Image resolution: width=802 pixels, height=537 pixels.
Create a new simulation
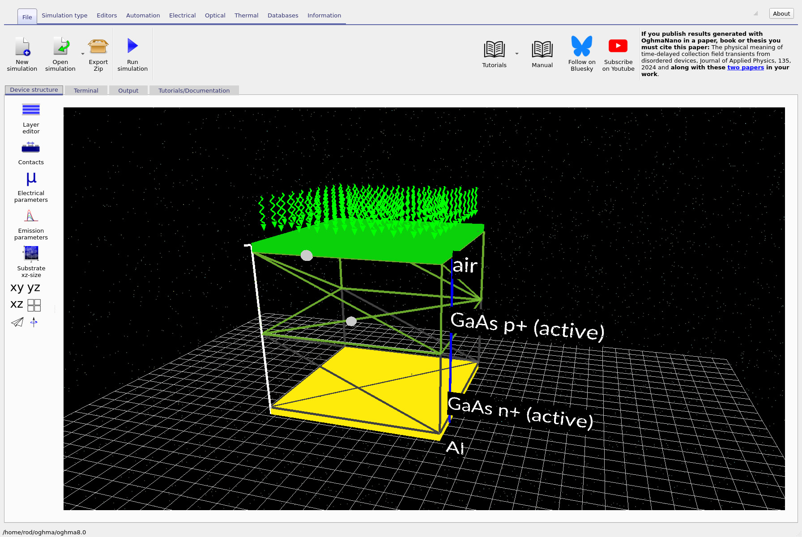click(22, 53)
